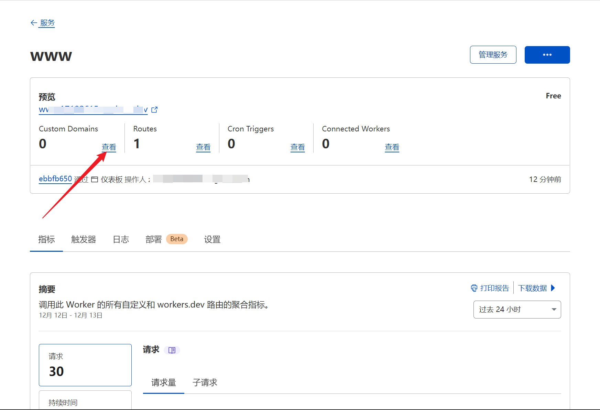Screen dimensions: 600x410
Task: Open the blue three-dots menu button
Action: click(x=547, y=55)
